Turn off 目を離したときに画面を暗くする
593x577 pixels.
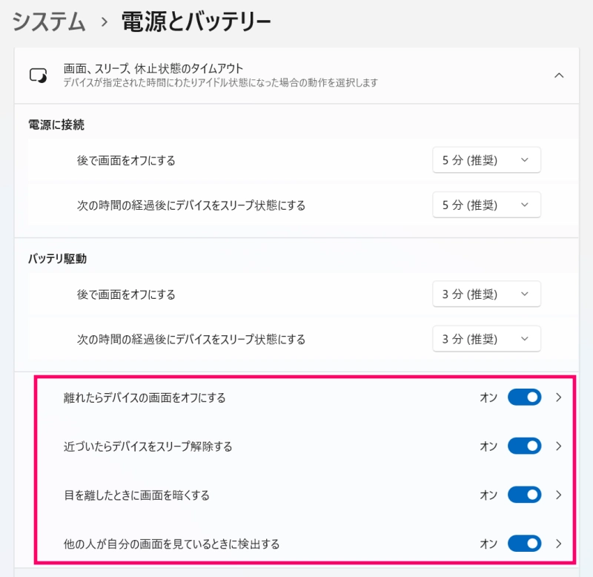coord(524,495)
